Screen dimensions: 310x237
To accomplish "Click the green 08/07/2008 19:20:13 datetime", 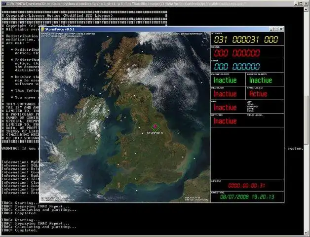I will point(247,197).
